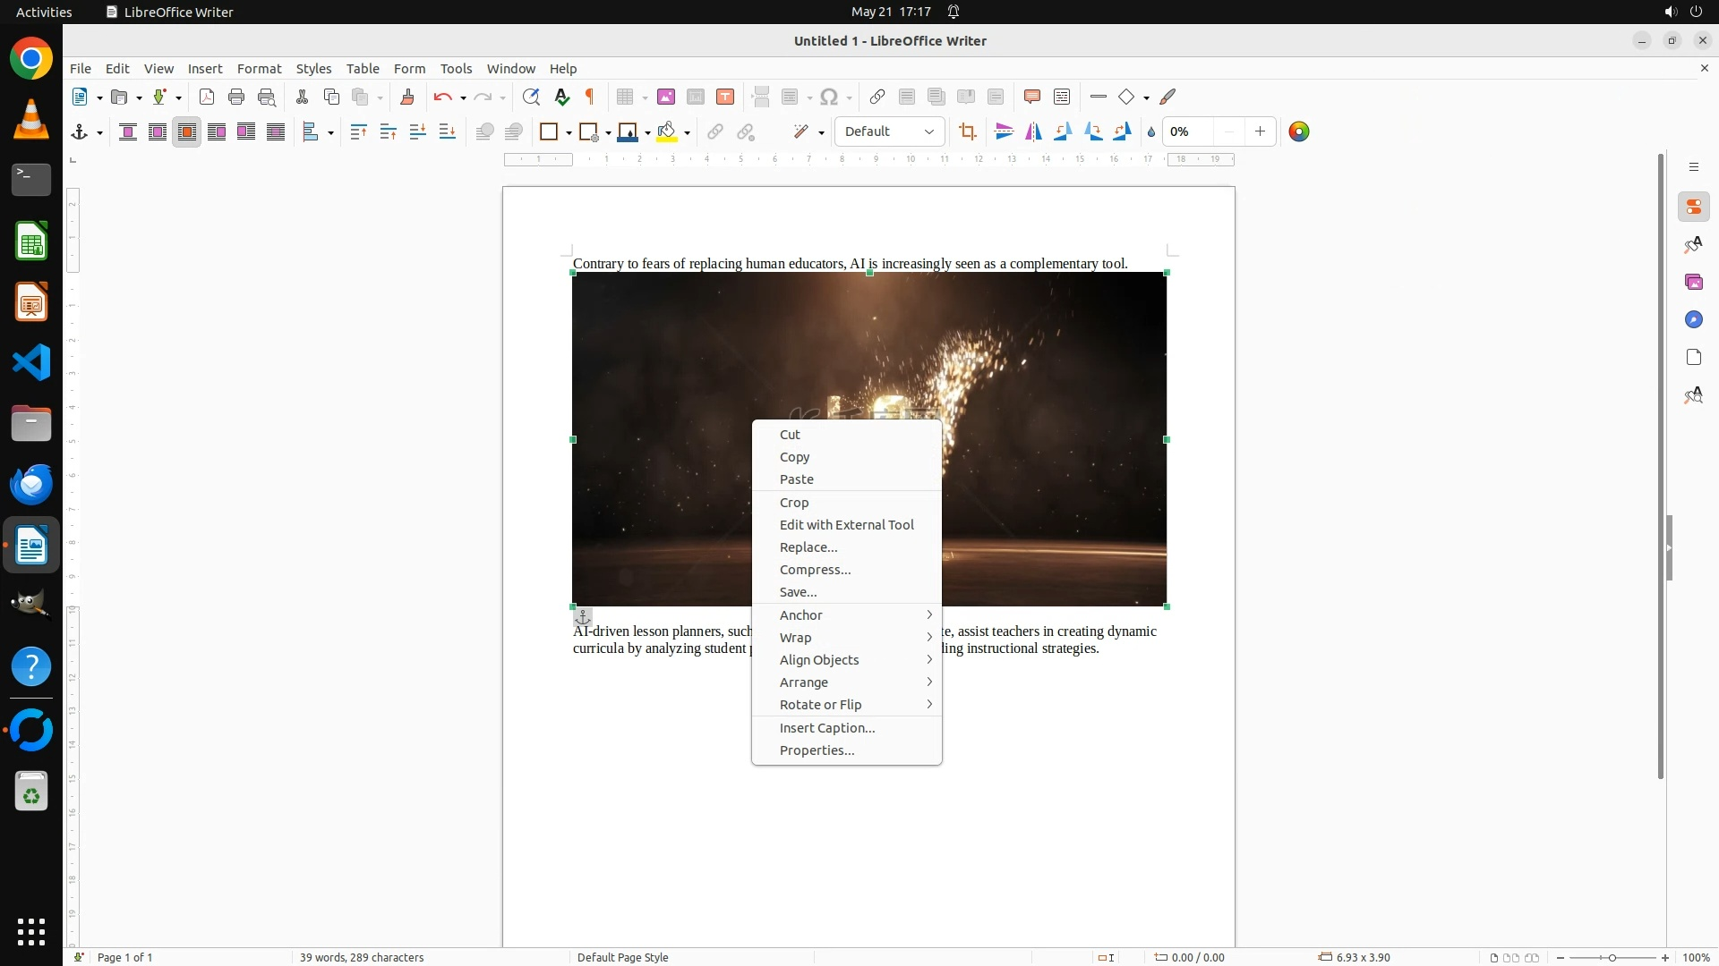
Task: Choose Compress... from the context menu
Action: point(815,570)
